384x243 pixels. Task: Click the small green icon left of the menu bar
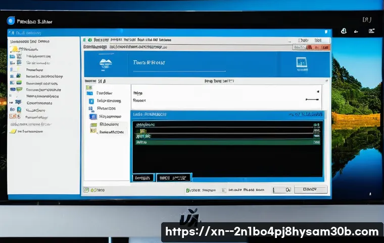point(89,39)
